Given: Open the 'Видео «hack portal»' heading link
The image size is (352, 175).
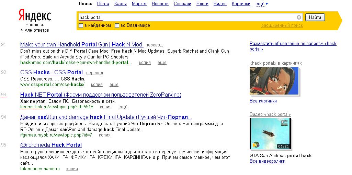Looking at the screenshot, I should pos(270,114).
